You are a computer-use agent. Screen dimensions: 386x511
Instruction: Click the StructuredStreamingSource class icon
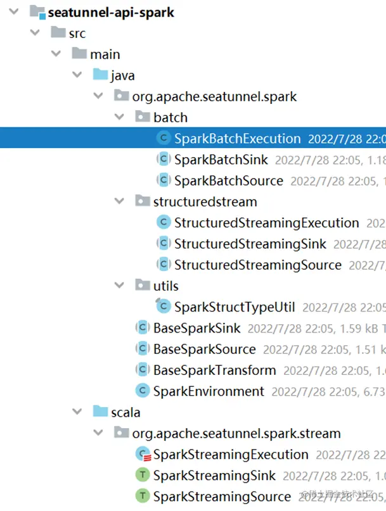coord(164,264)
